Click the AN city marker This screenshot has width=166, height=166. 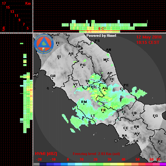109,50
